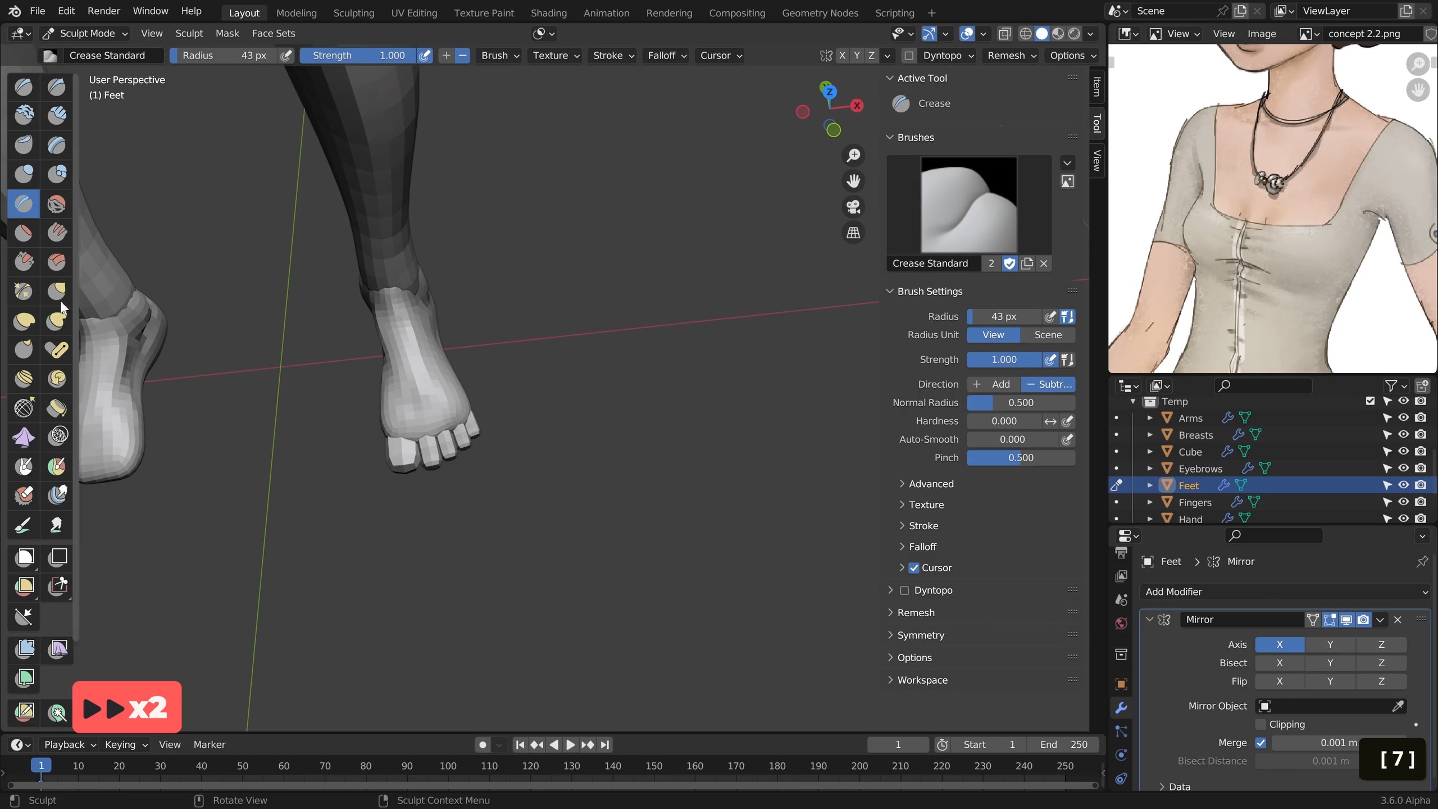Screen dimensions: 1438x809
Task: Expand the Symmetry panel
Action: (921, 635)
